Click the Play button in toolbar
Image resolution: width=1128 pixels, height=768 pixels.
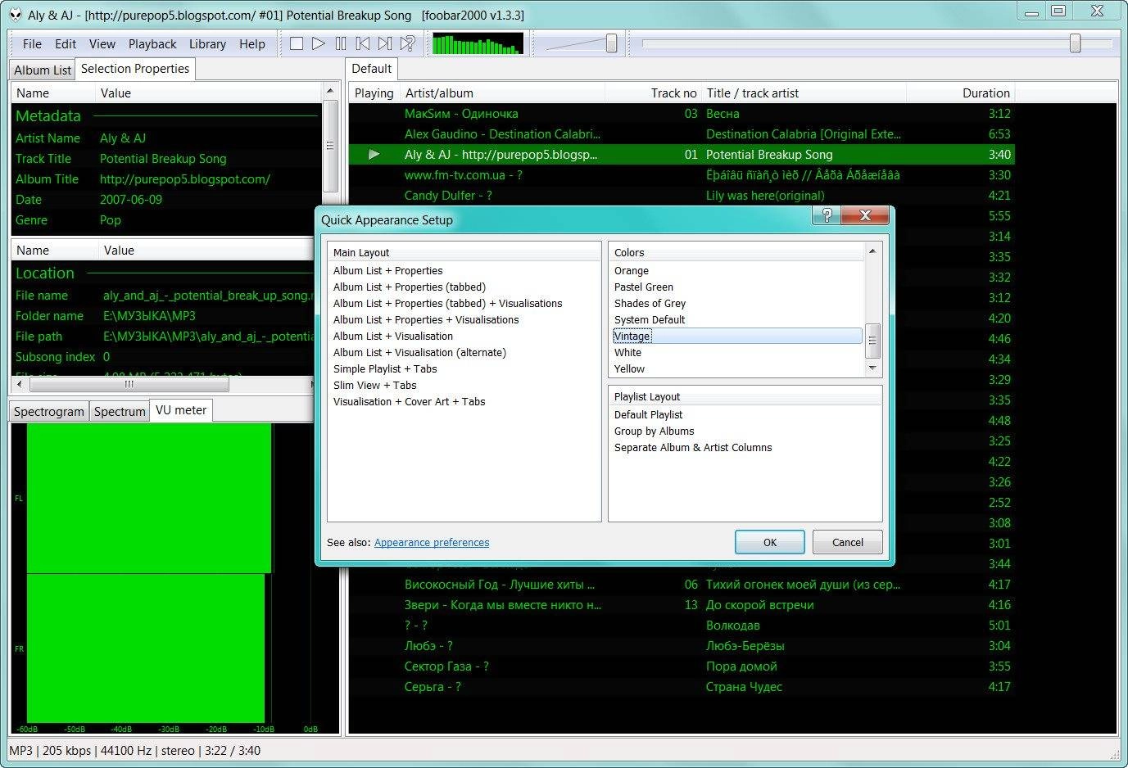pyautogui.click(x=319, y=43)
